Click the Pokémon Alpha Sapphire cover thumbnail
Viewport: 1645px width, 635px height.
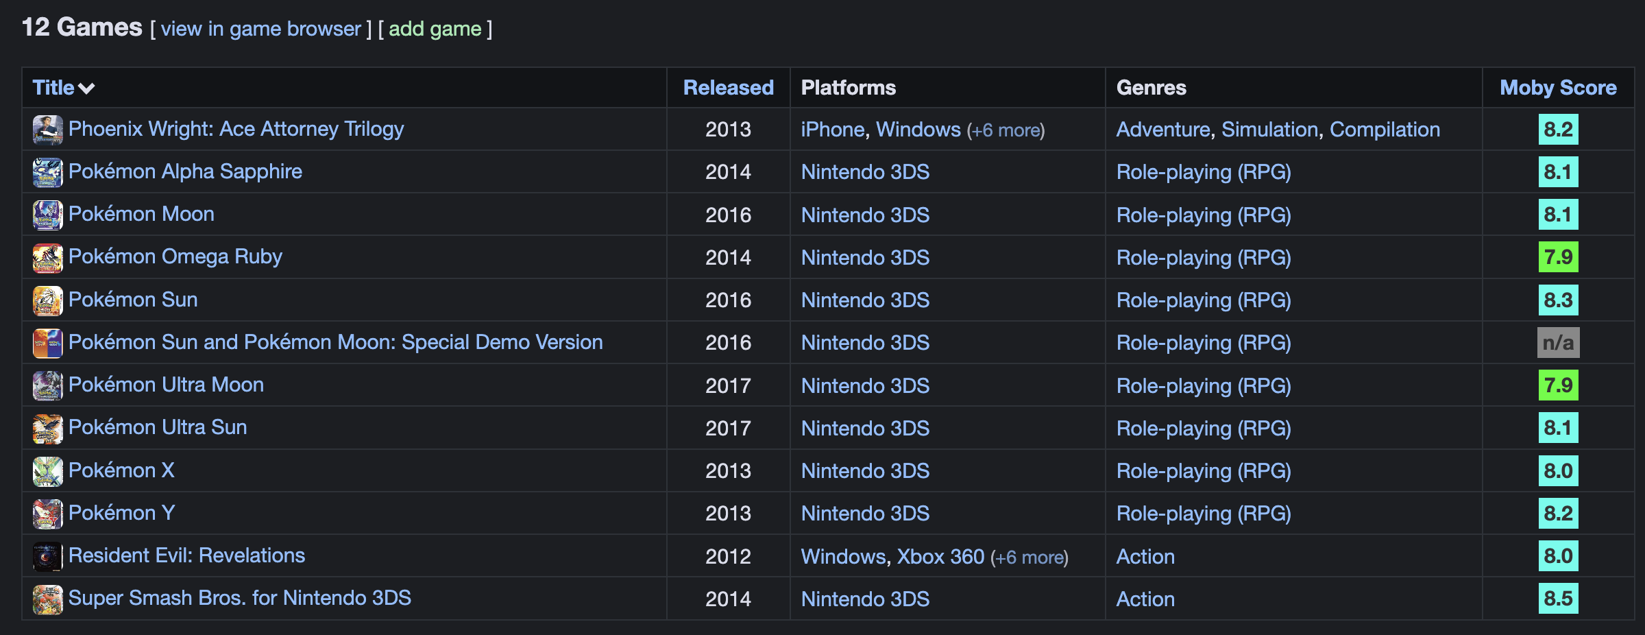click(x=47, y=172)
